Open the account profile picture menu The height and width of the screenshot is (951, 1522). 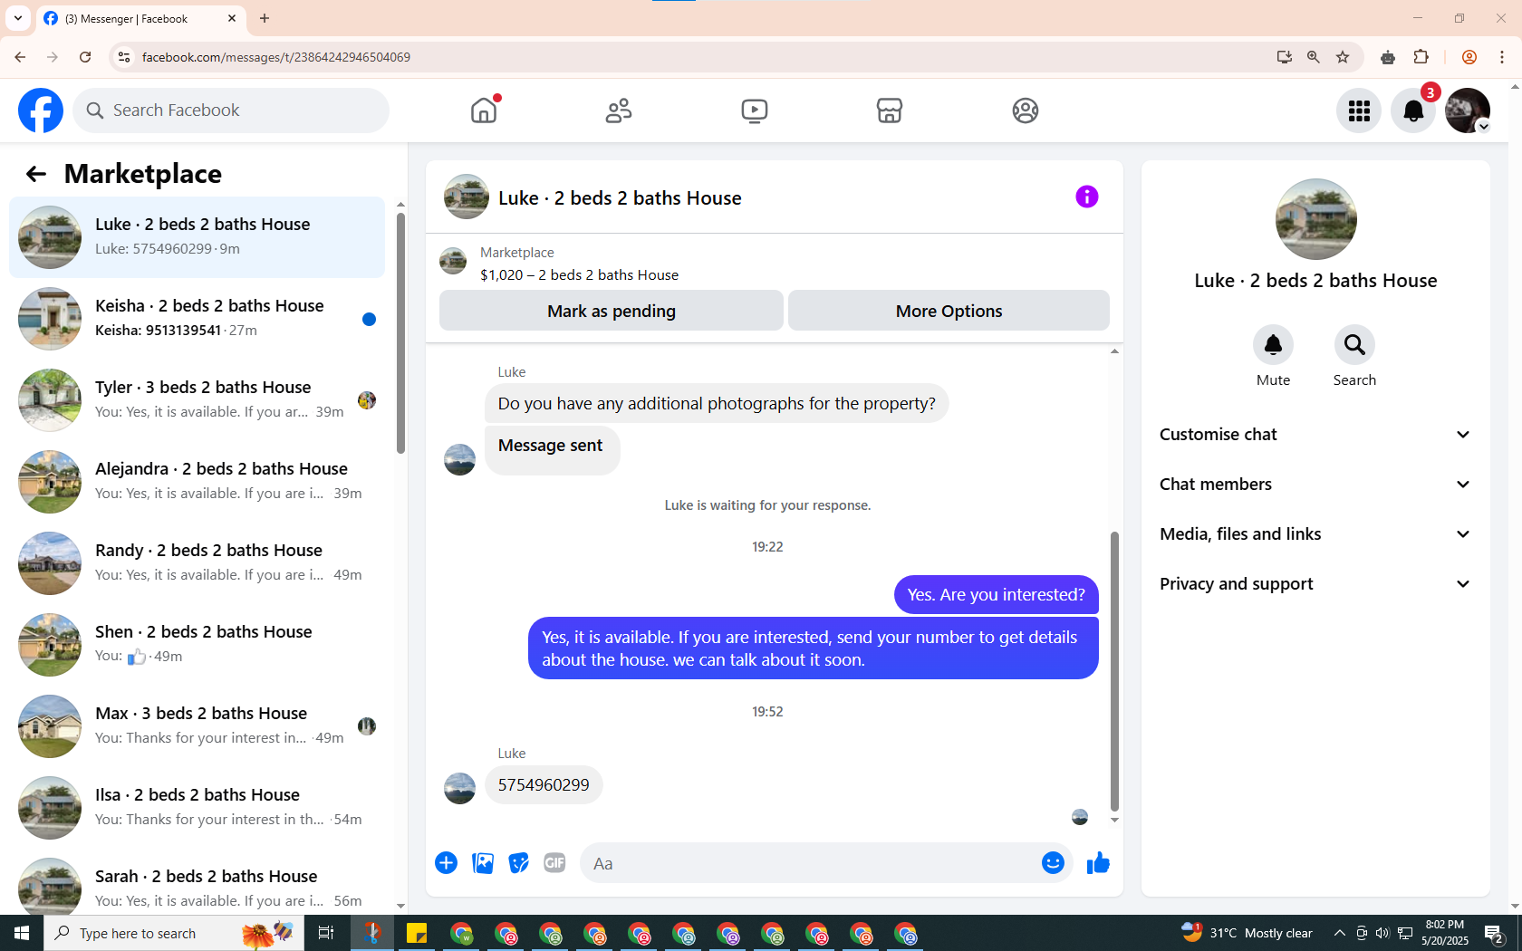pos(1468,110)
